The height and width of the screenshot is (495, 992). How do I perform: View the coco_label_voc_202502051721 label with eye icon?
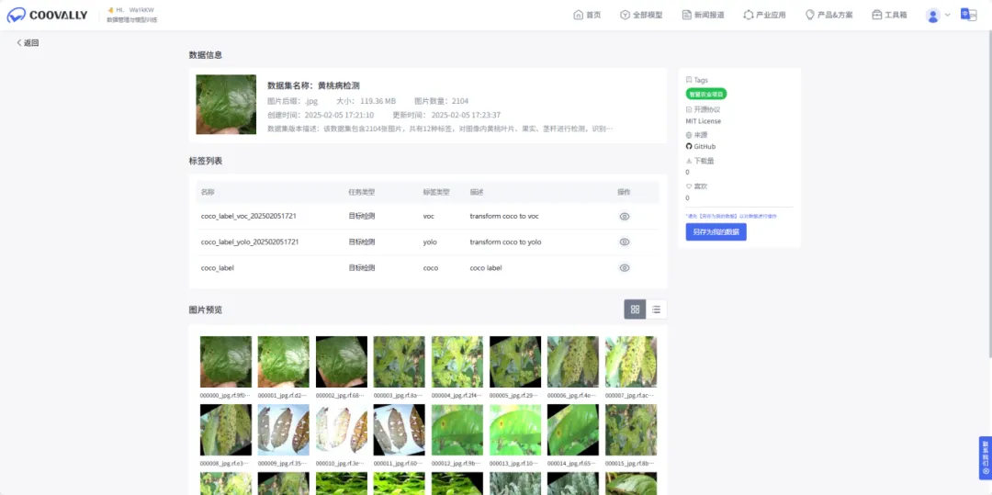point(625,216)
